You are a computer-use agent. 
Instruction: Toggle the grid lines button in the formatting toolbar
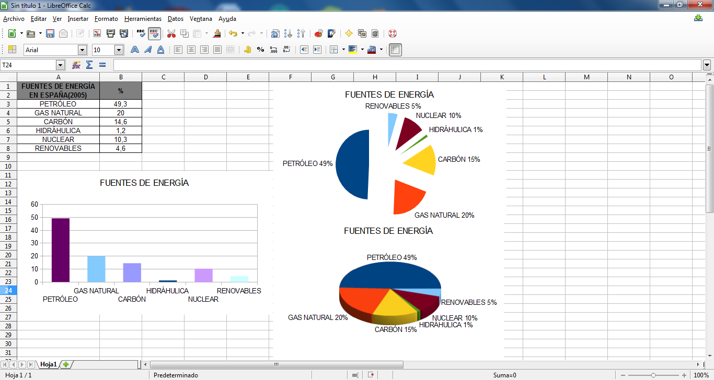(x=396, y=50)
